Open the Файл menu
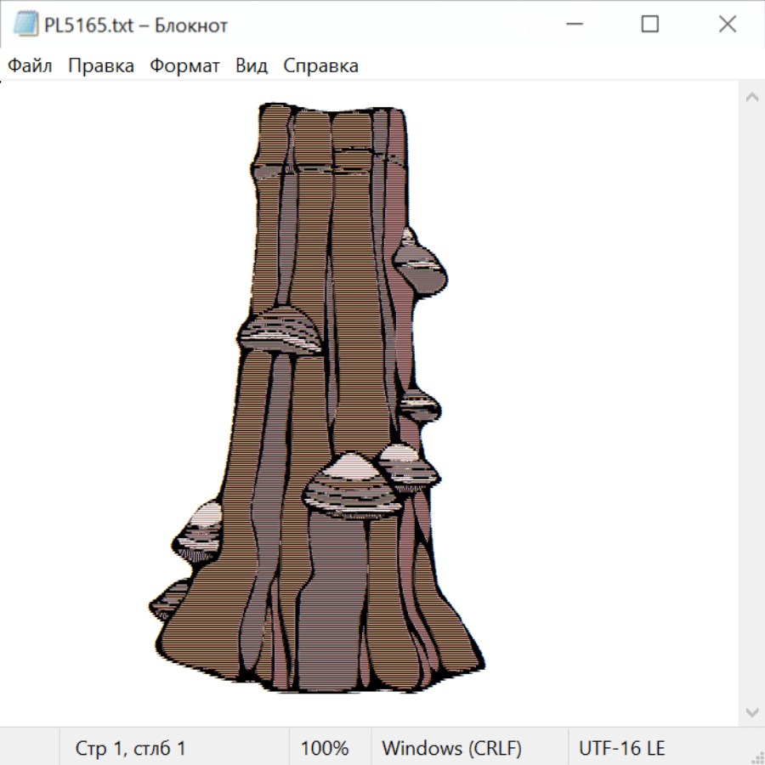The width and height of the screenshot is (765, 765). tap(30, 65)
